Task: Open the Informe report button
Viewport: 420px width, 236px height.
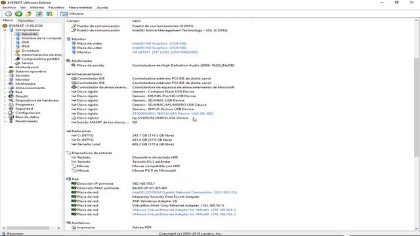Action: coord(72,14)
